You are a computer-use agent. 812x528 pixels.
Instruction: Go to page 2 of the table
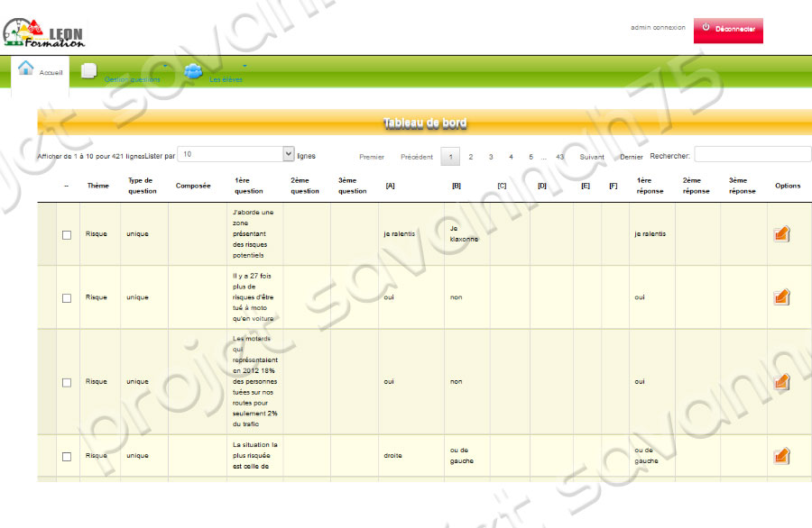[470, 157]
